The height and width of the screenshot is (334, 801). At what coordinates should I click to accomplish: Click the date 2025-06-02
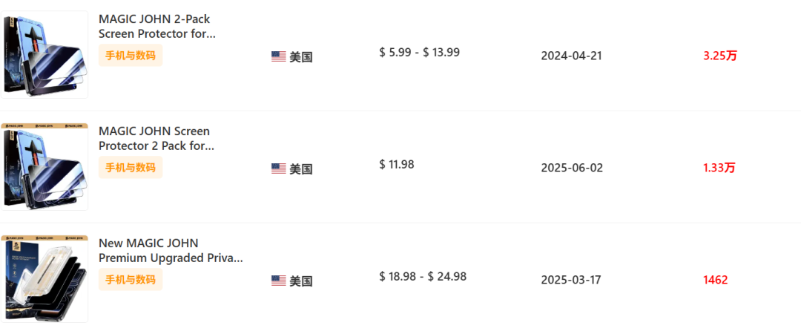572,168
